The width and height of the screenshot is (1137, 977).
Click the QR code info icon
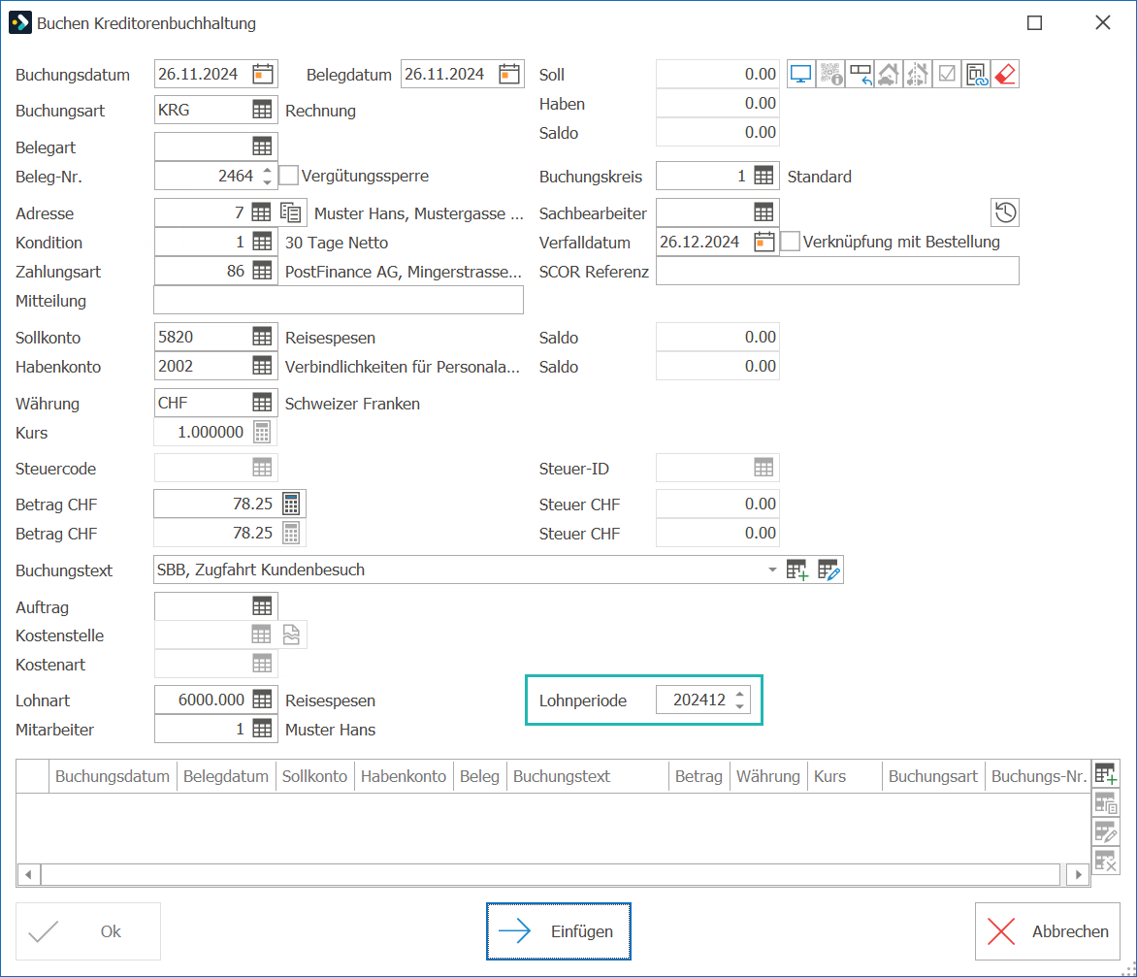coord(831,74)
